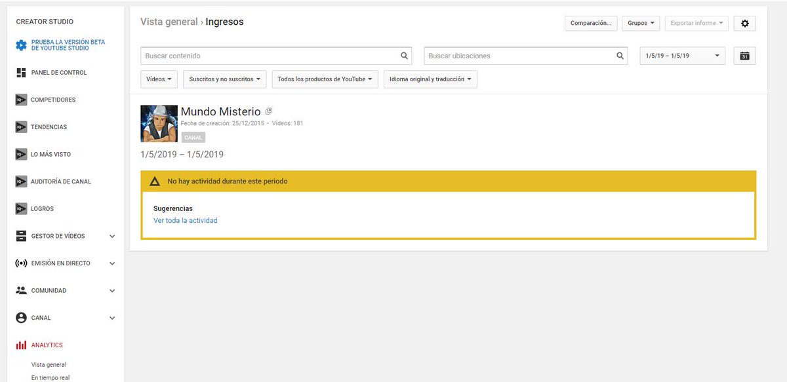
Task: Open Vista general under Analytics
Action: pos(49,365)
